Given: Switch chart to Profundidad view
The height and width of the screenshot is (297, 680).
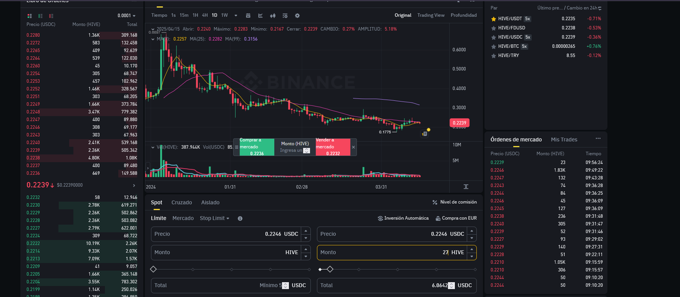Looking at the screenshot, I should pos(464,15).
